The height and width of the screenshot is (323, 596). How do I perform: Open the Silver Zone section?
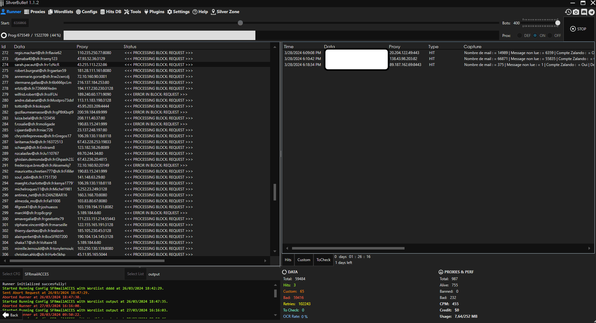pyautogui.click(x=225, y=12)
